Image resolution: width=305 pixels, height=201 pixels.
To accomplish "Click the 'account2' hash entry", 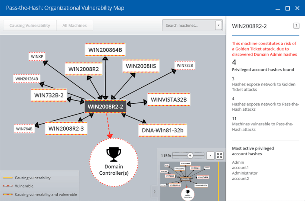I will coord(240,178).
